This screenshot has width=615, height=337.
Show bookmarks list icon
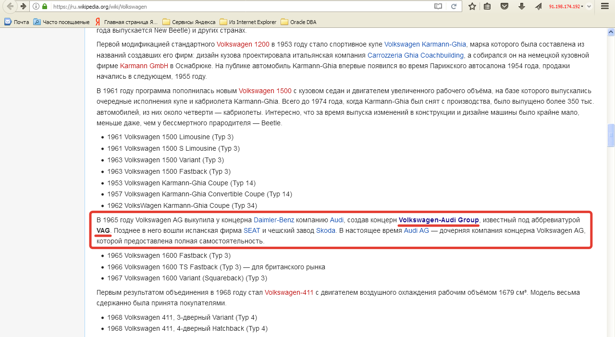(487, 6)
